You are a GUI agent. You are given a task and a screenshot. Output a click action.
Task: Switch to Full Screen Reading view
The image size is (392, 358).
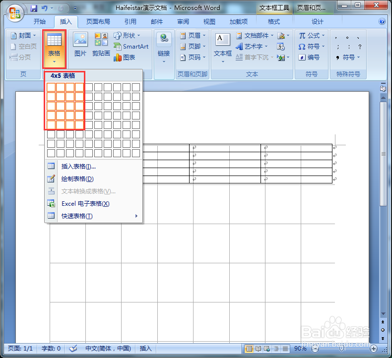click(x=258, y=349)
